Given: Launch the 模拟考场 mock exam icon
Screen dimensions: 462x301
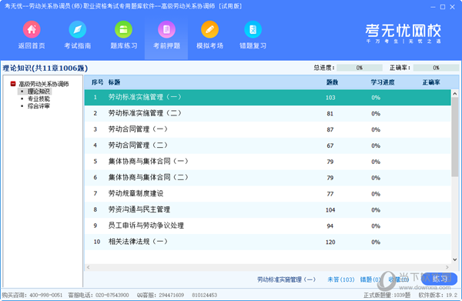Looking at the screenshot, I should [x=209, y=29].
